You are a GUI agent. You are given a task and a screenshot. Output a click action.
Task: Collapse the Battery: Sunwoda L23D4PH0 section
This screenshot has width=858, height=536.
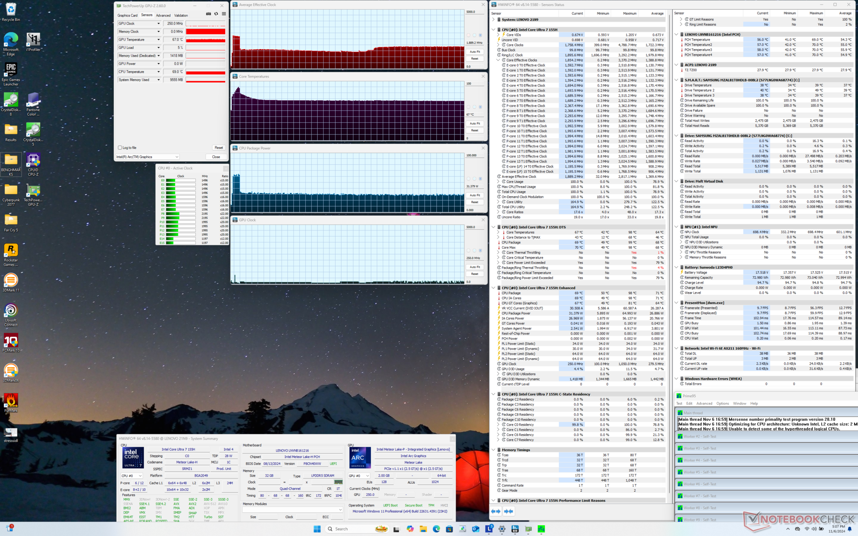click(x=677, y=267)
